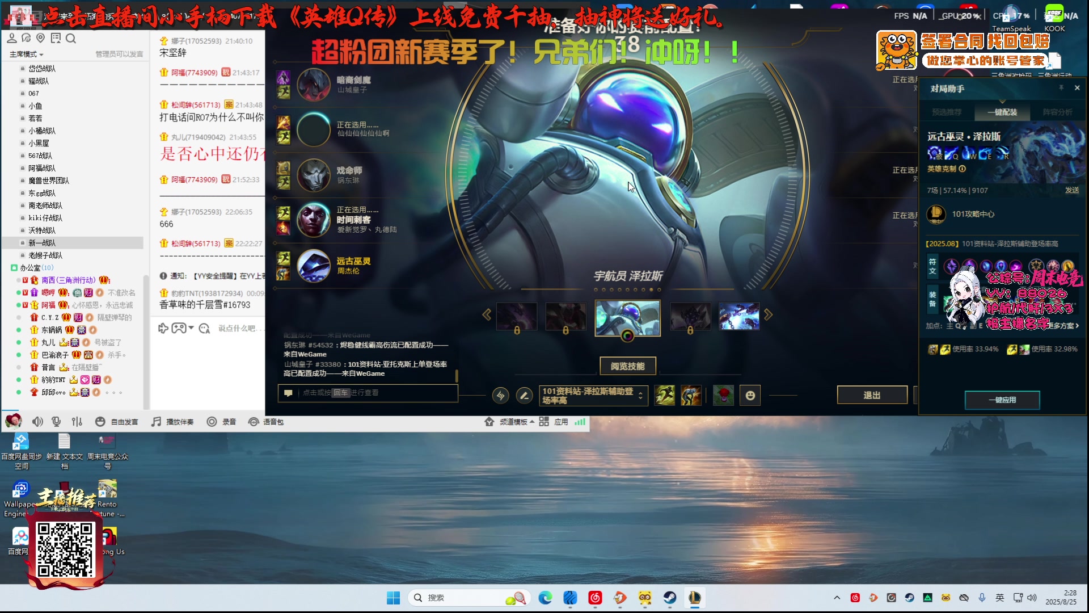Viewport: 1089px width, 613px height.
Task: Click the rune quick-select icon left of edit
Action: pos(500,396)
